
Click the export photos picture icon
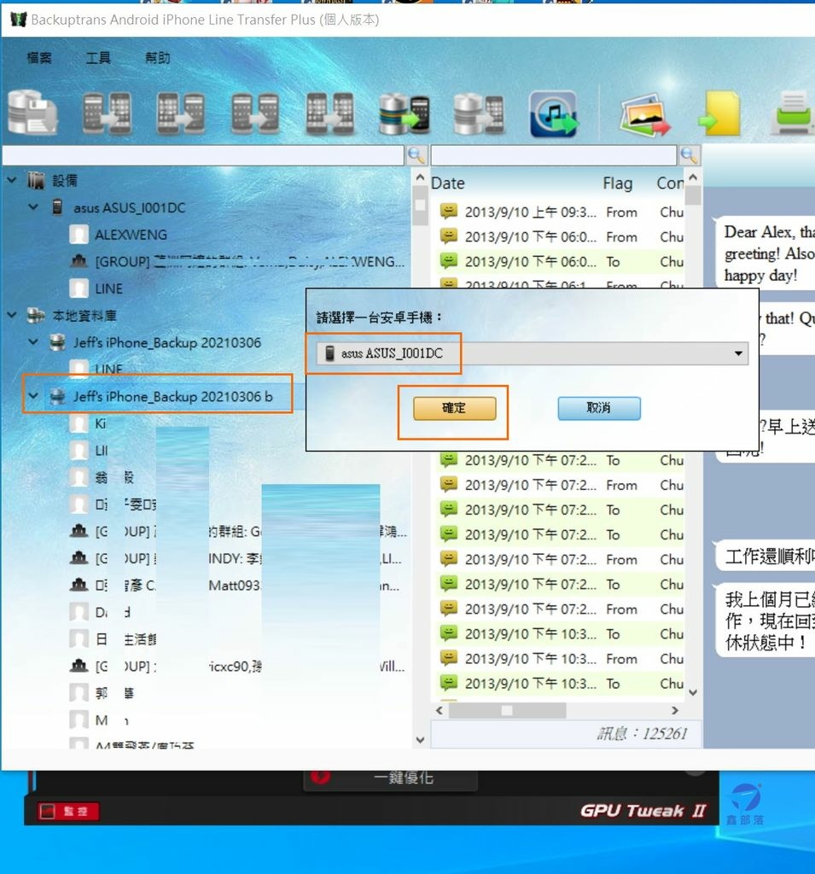(x=644, y=114)
